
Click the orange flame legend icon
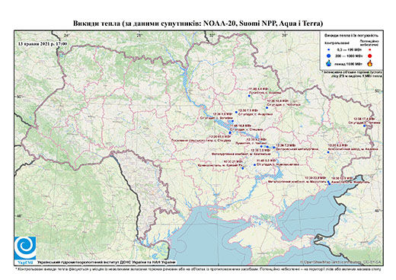(x=370, y=63)
